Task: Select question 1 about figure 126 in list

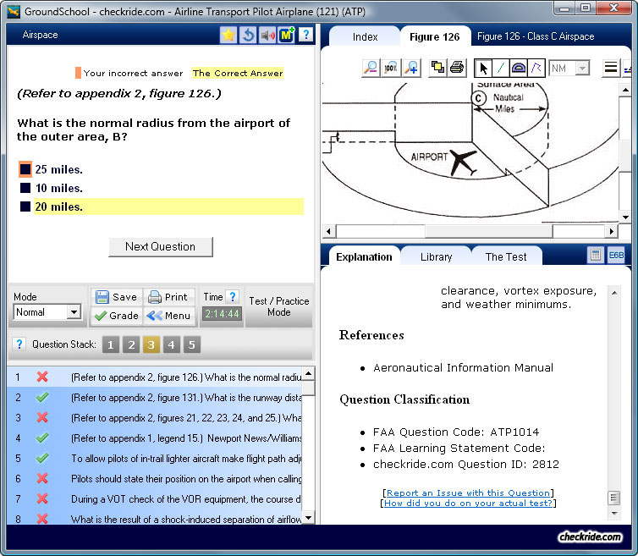Action: tap(155, 377)
